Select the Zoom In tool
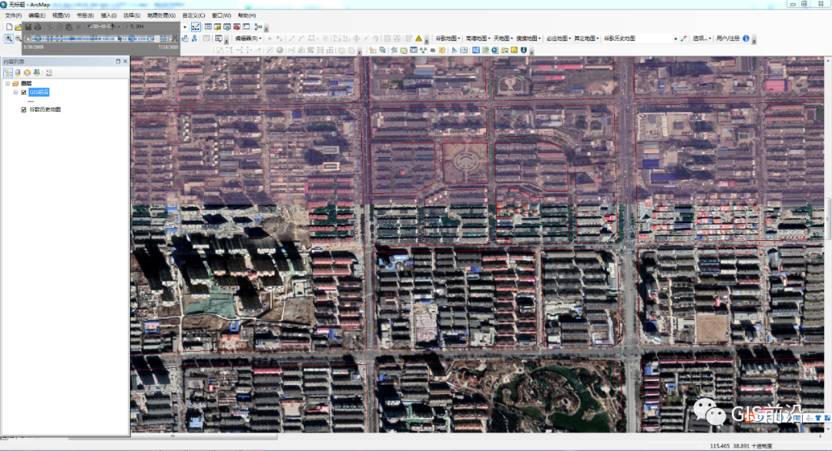Screen dimensions: 832x451 8,38
